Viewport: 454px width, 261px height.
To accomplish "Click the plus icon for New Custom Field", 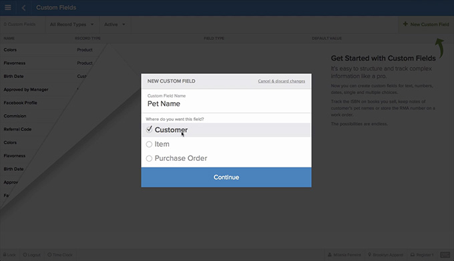I will 405,24.
